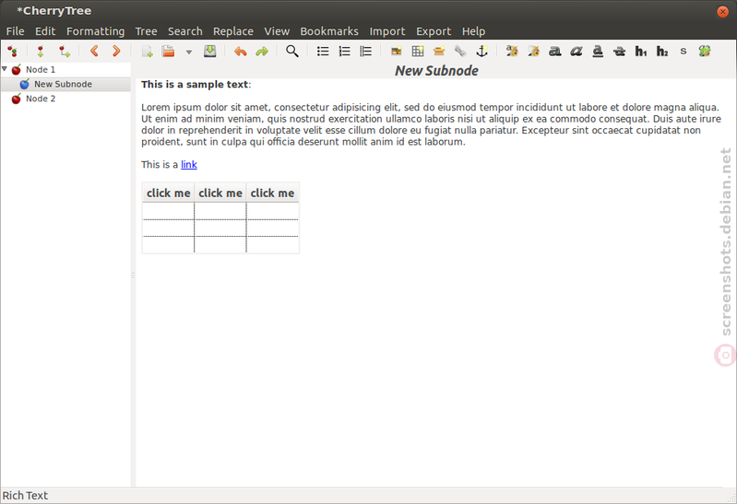Change text foreground color
This screenshot has height=504, width=737.
point(512,52)
